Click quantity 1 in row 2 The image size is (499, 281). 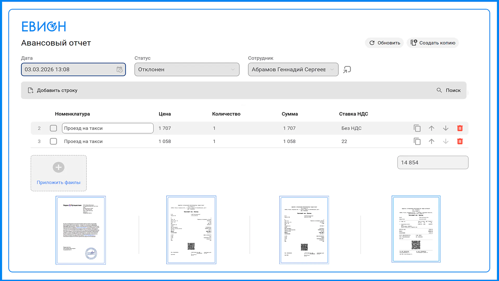tap(214, 128)
